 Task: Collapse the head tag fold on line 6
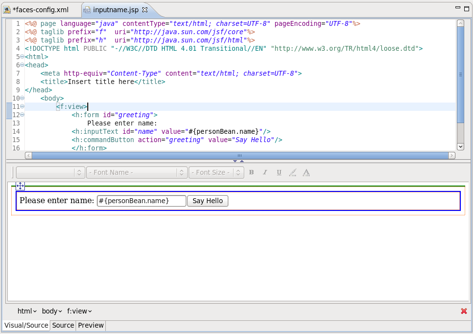[22, 65]
